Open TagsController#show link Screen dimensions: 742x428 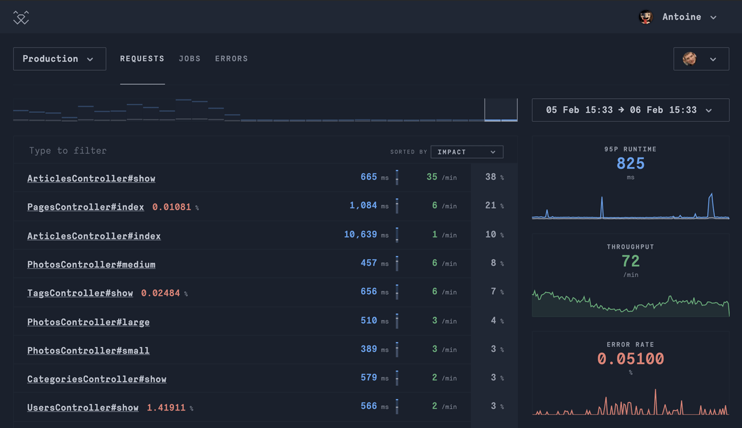(80, 293)
